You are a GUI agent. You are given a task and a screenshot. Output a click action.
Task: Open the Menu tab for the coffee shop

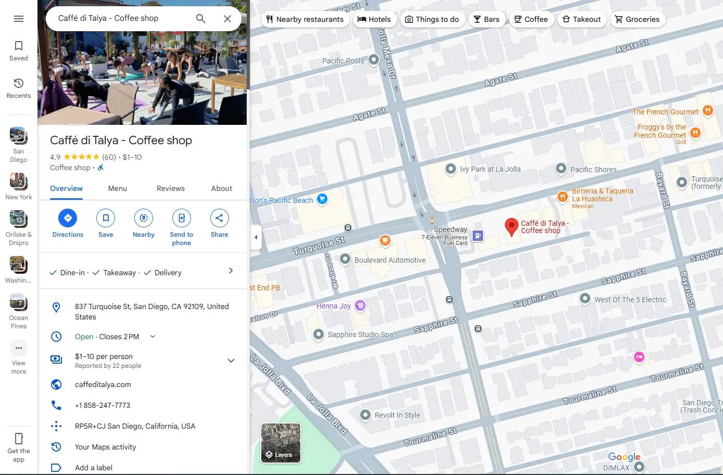[117, 188]
